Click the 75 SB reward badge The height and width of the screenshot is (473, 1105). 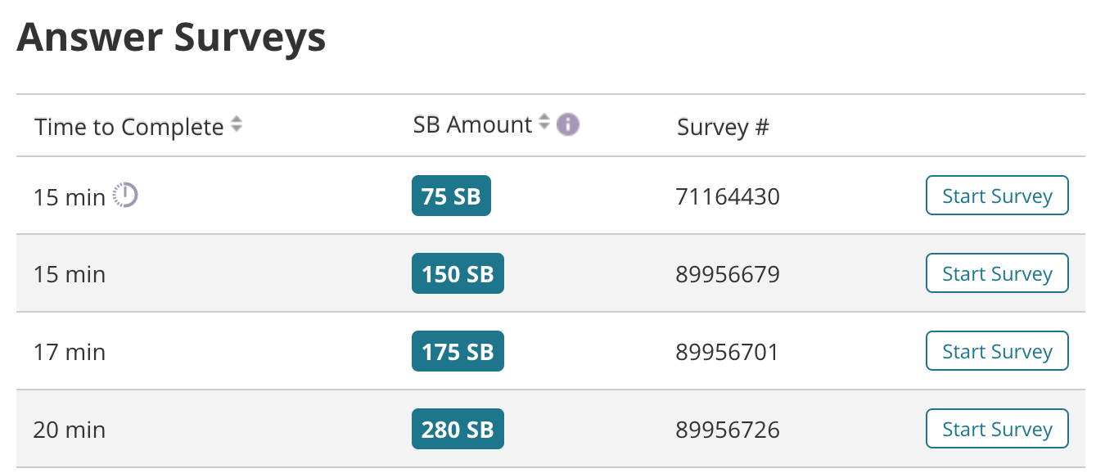point(451,196)
